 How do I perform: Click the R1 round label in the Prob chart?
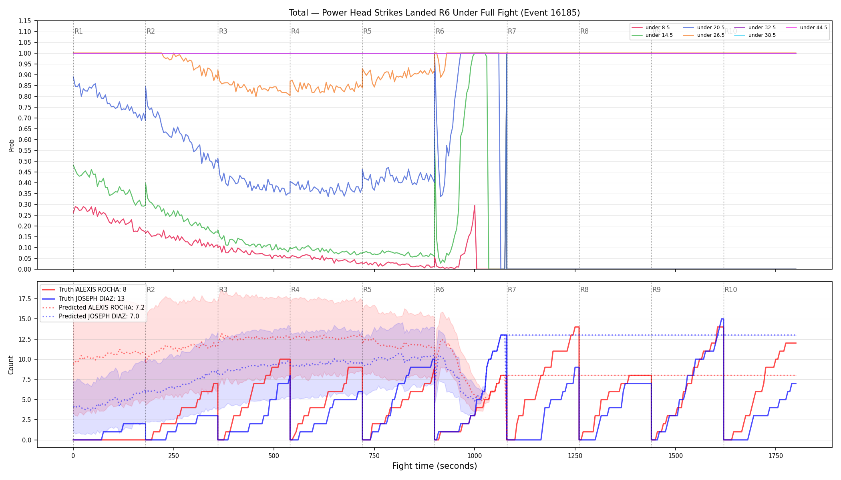pos(78,31)
